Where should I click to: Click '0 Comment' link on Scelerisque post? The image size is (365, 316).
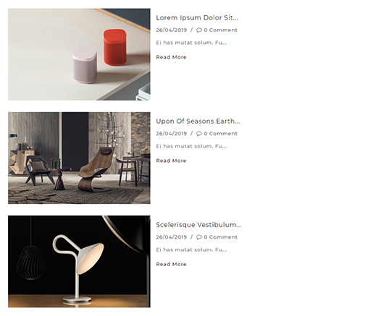(x=220, y=237)
